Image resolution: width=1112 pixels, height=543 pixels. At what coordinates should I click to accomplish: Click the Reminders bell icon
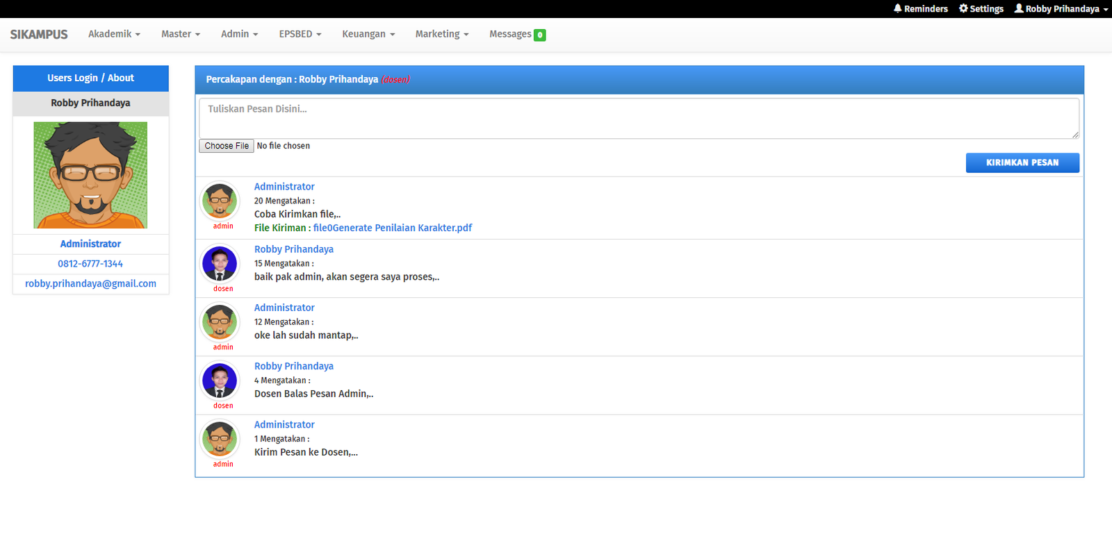tap(897, 8)
